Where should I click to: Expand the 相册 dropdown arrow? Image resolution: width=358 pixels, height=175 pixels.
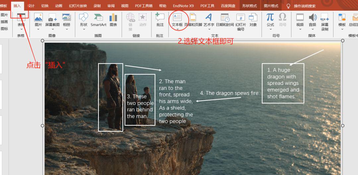pyautogui.click(x=66, y=29)
